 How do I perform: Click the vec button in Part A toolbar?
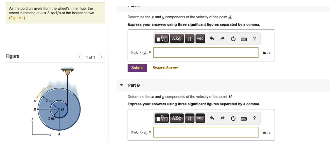[200, 39]
